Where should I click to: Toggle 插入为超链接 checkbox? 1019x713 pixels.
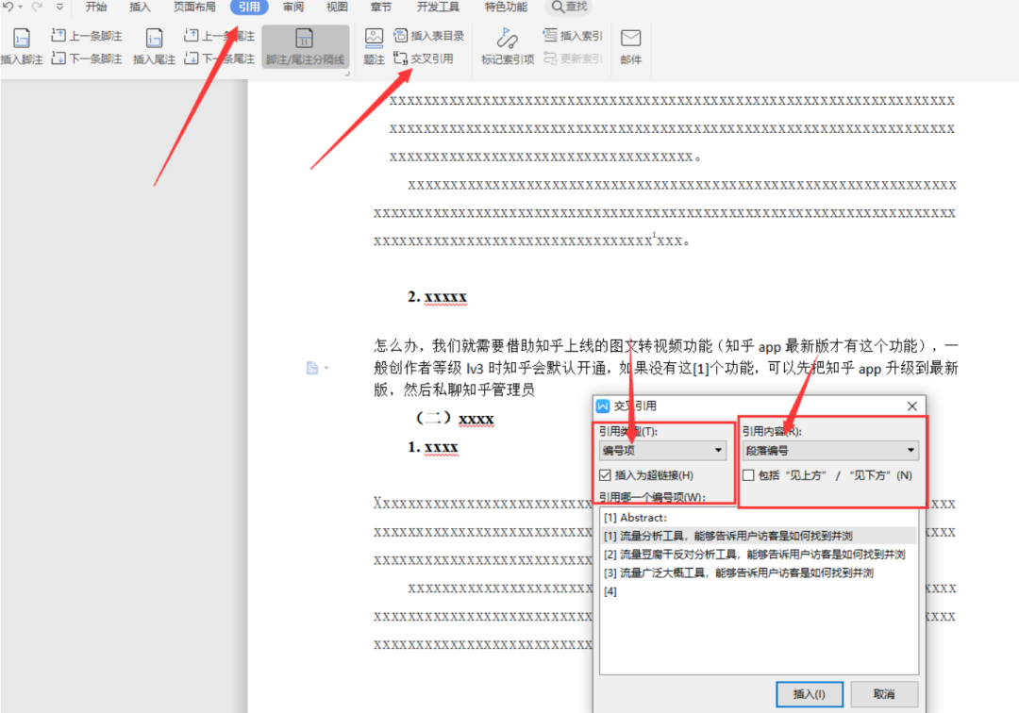(x=605, y=475)
